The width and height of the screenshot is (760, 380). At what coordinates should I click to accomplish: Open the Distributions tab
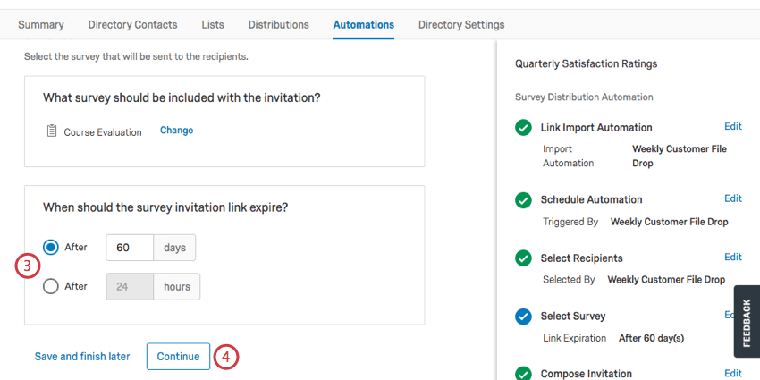pyautogui.click(x=279, y=25)
